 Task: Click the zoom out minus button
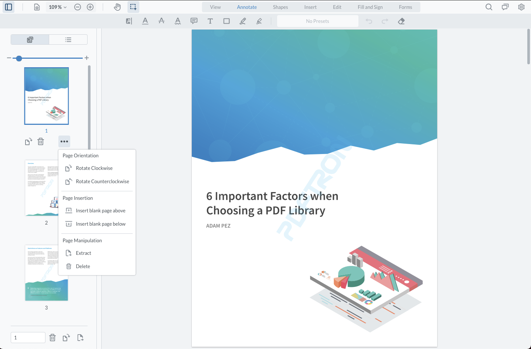78,7
